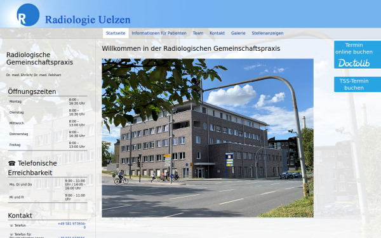The height and width of the screenshot is (238, 381).
Task: Click the Kontakt sidebar heading
Action: [x=20, y=216]
